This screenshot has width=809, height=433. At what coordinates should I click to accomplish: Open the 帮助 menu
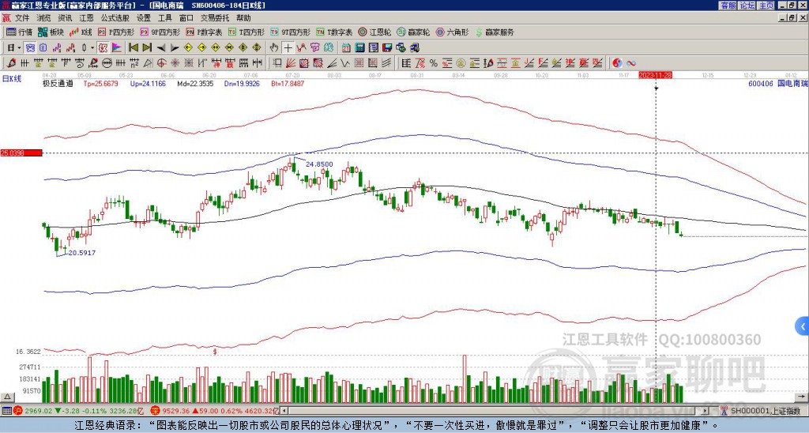pos(243,18)
